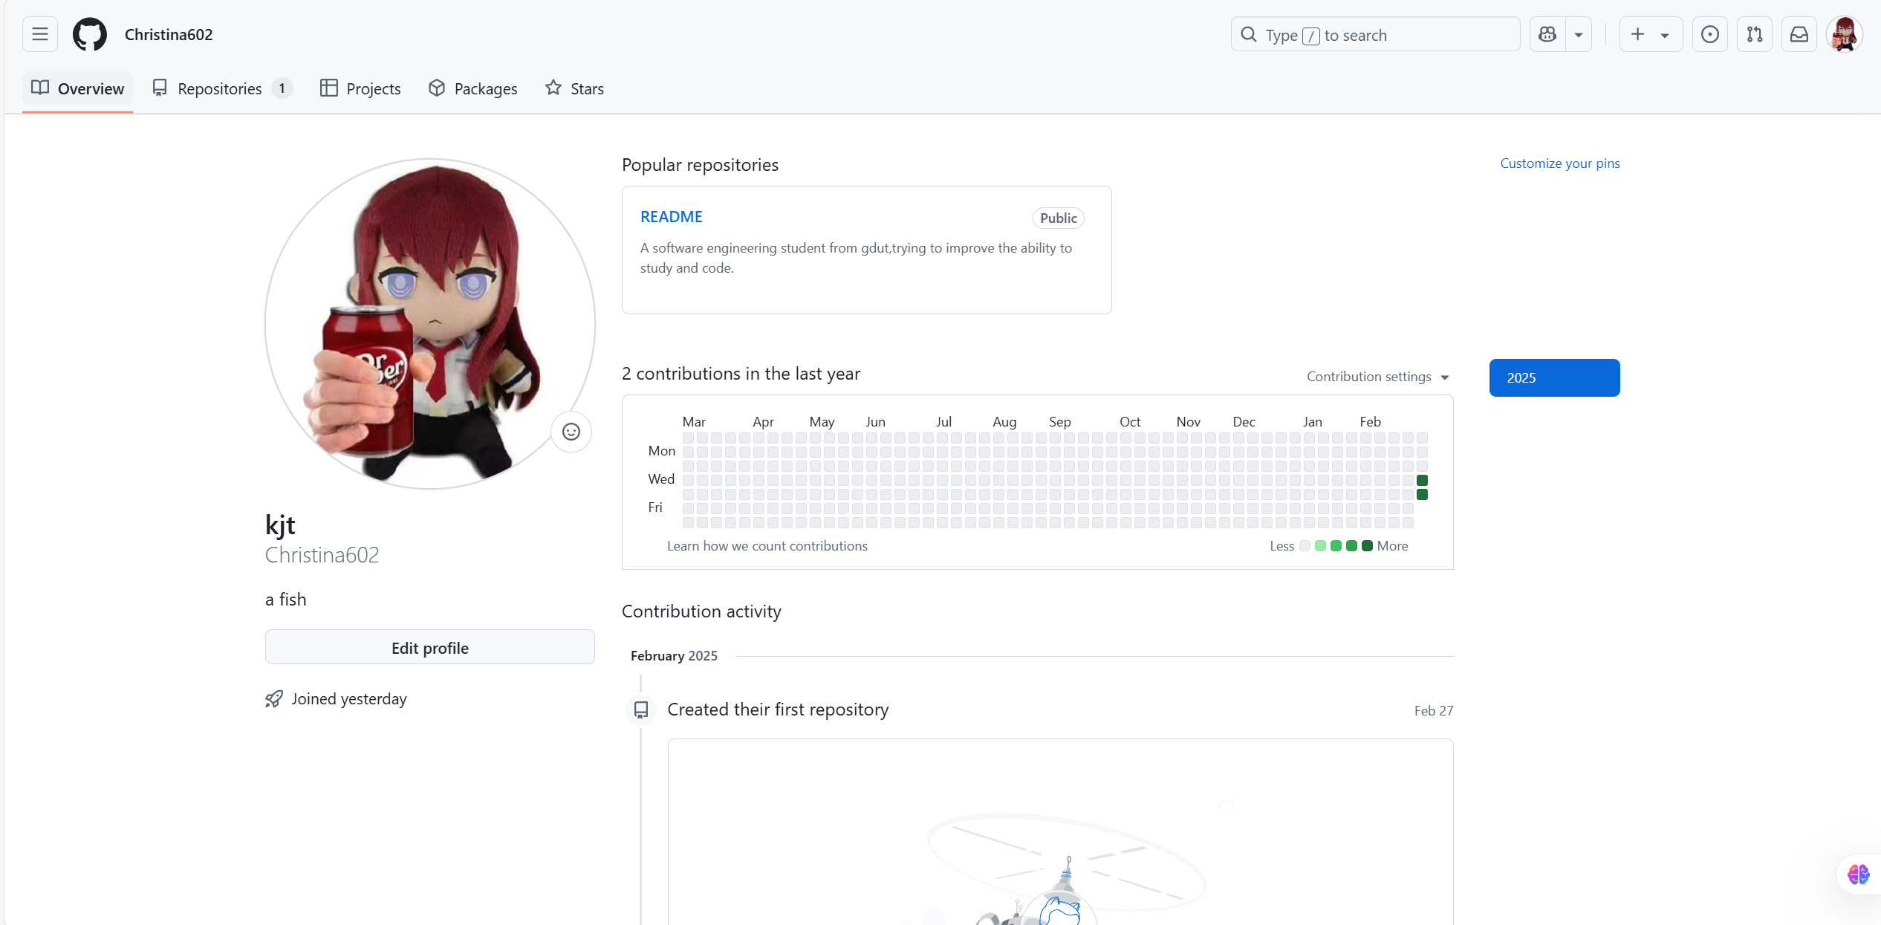
Task: Open Contribution settings dropdown
Action: tap(1377, 377)
